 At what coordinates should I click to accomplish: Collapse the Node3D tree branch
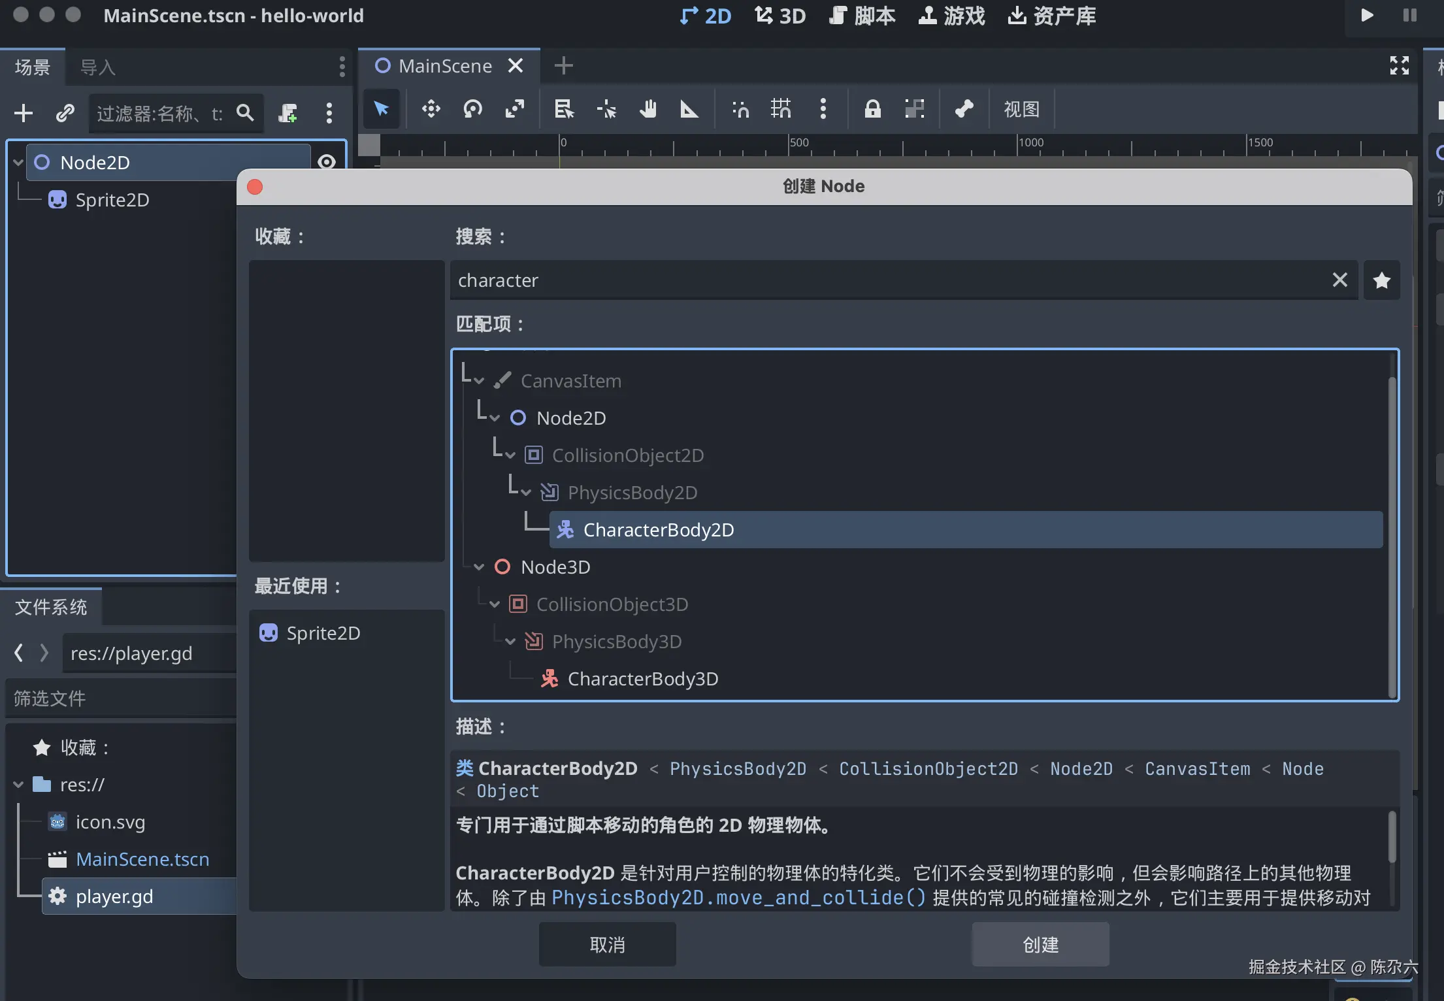tap(479, 567)
